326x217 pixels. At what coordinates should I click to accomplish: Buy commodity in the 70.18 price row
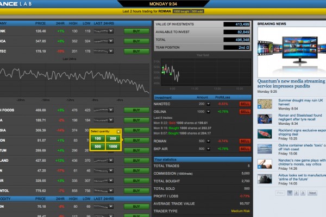(x=136, y=206)
